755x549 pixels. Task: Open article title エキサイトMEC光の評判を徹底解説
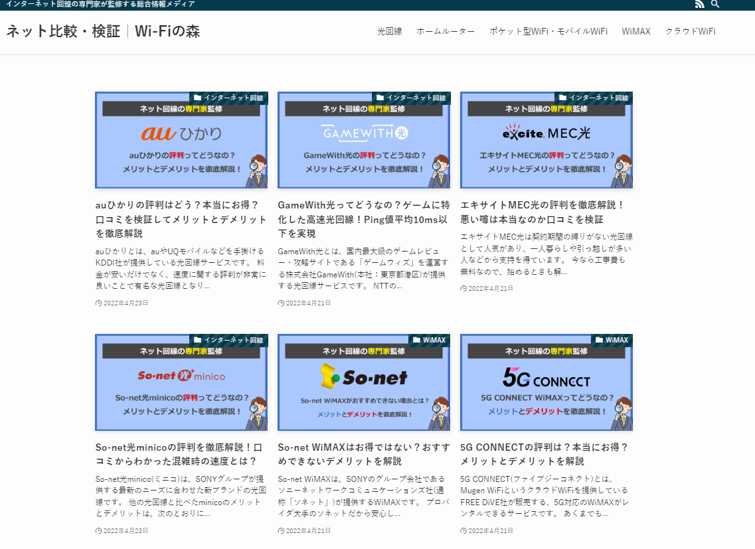pos(543,212)
